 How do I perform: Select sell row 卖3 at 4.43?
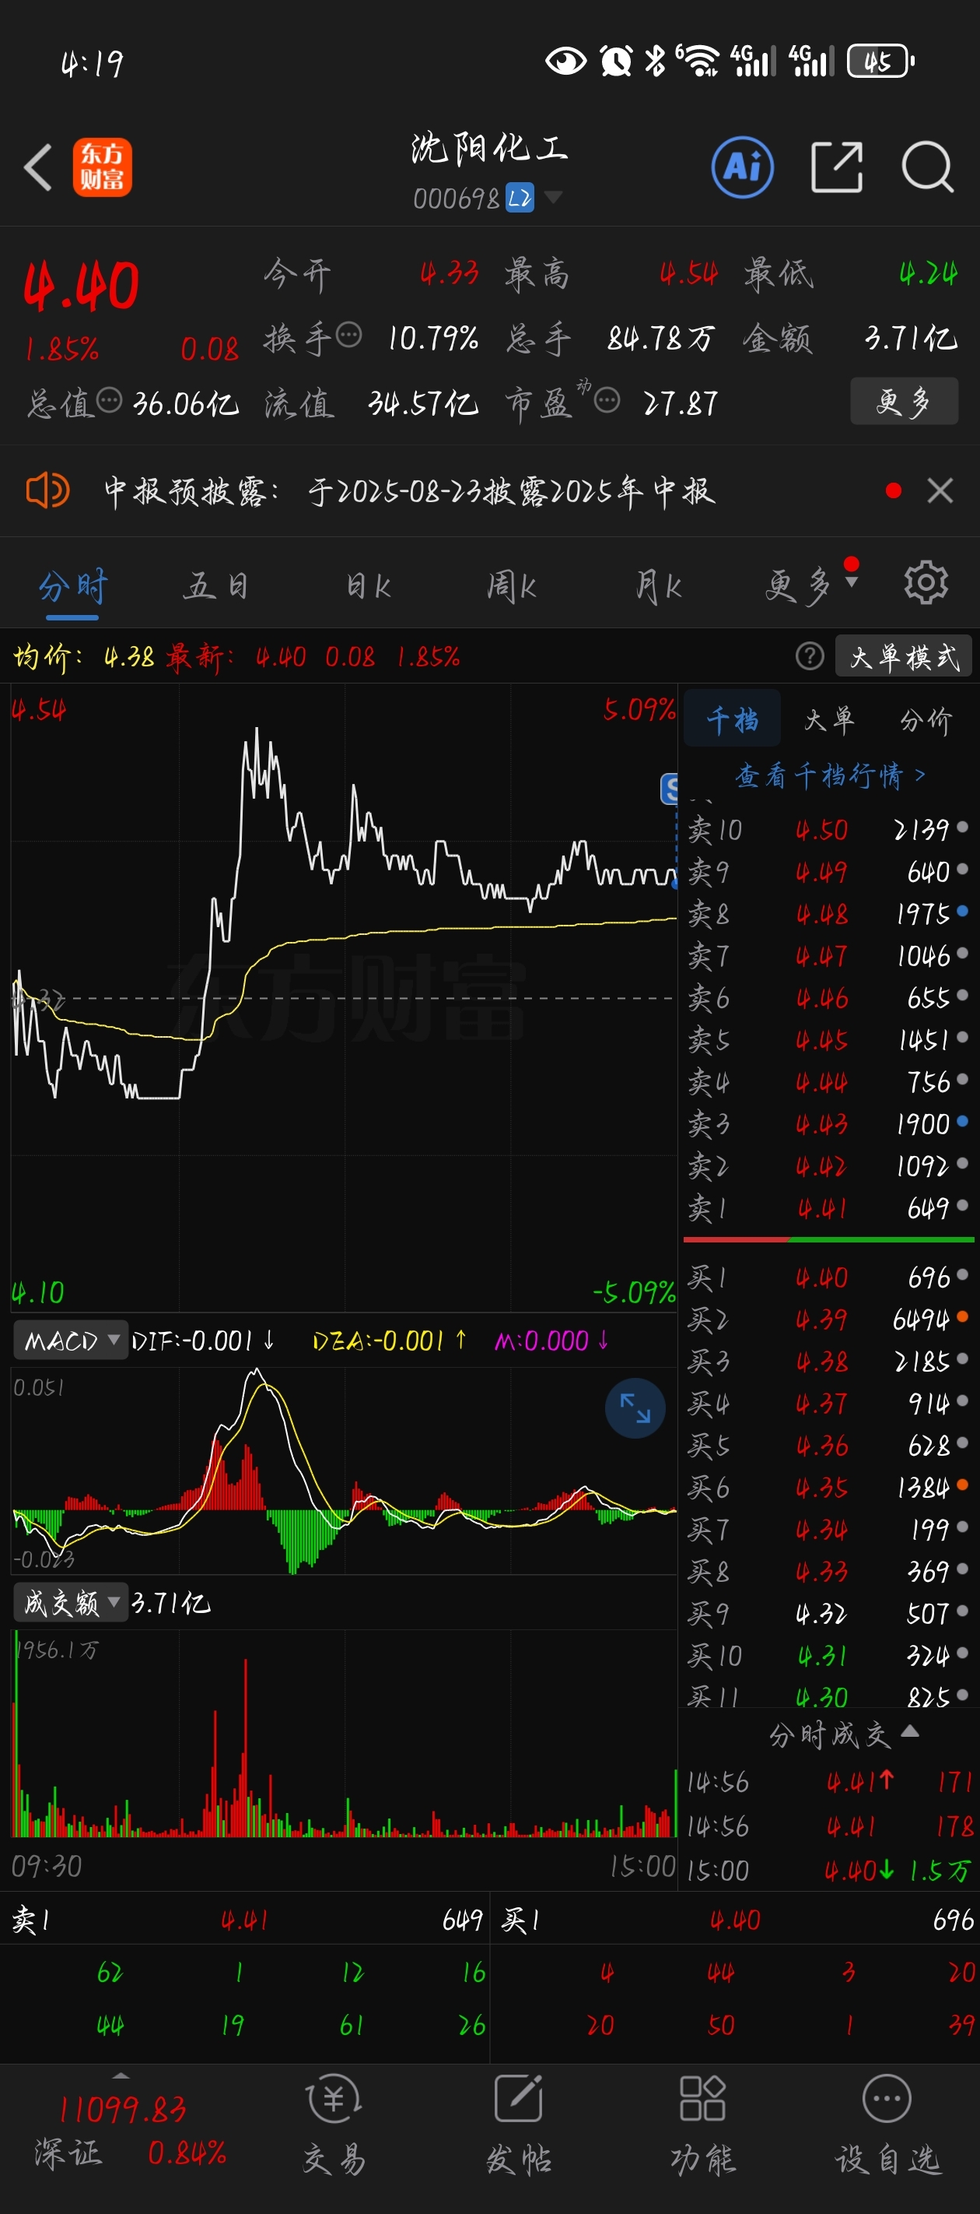click(828, 1124)
